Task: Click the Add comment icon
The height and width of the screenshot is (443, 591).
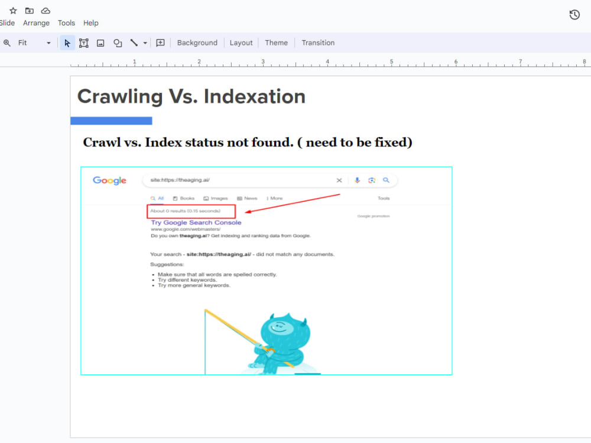Action: (x=161, y=43)
